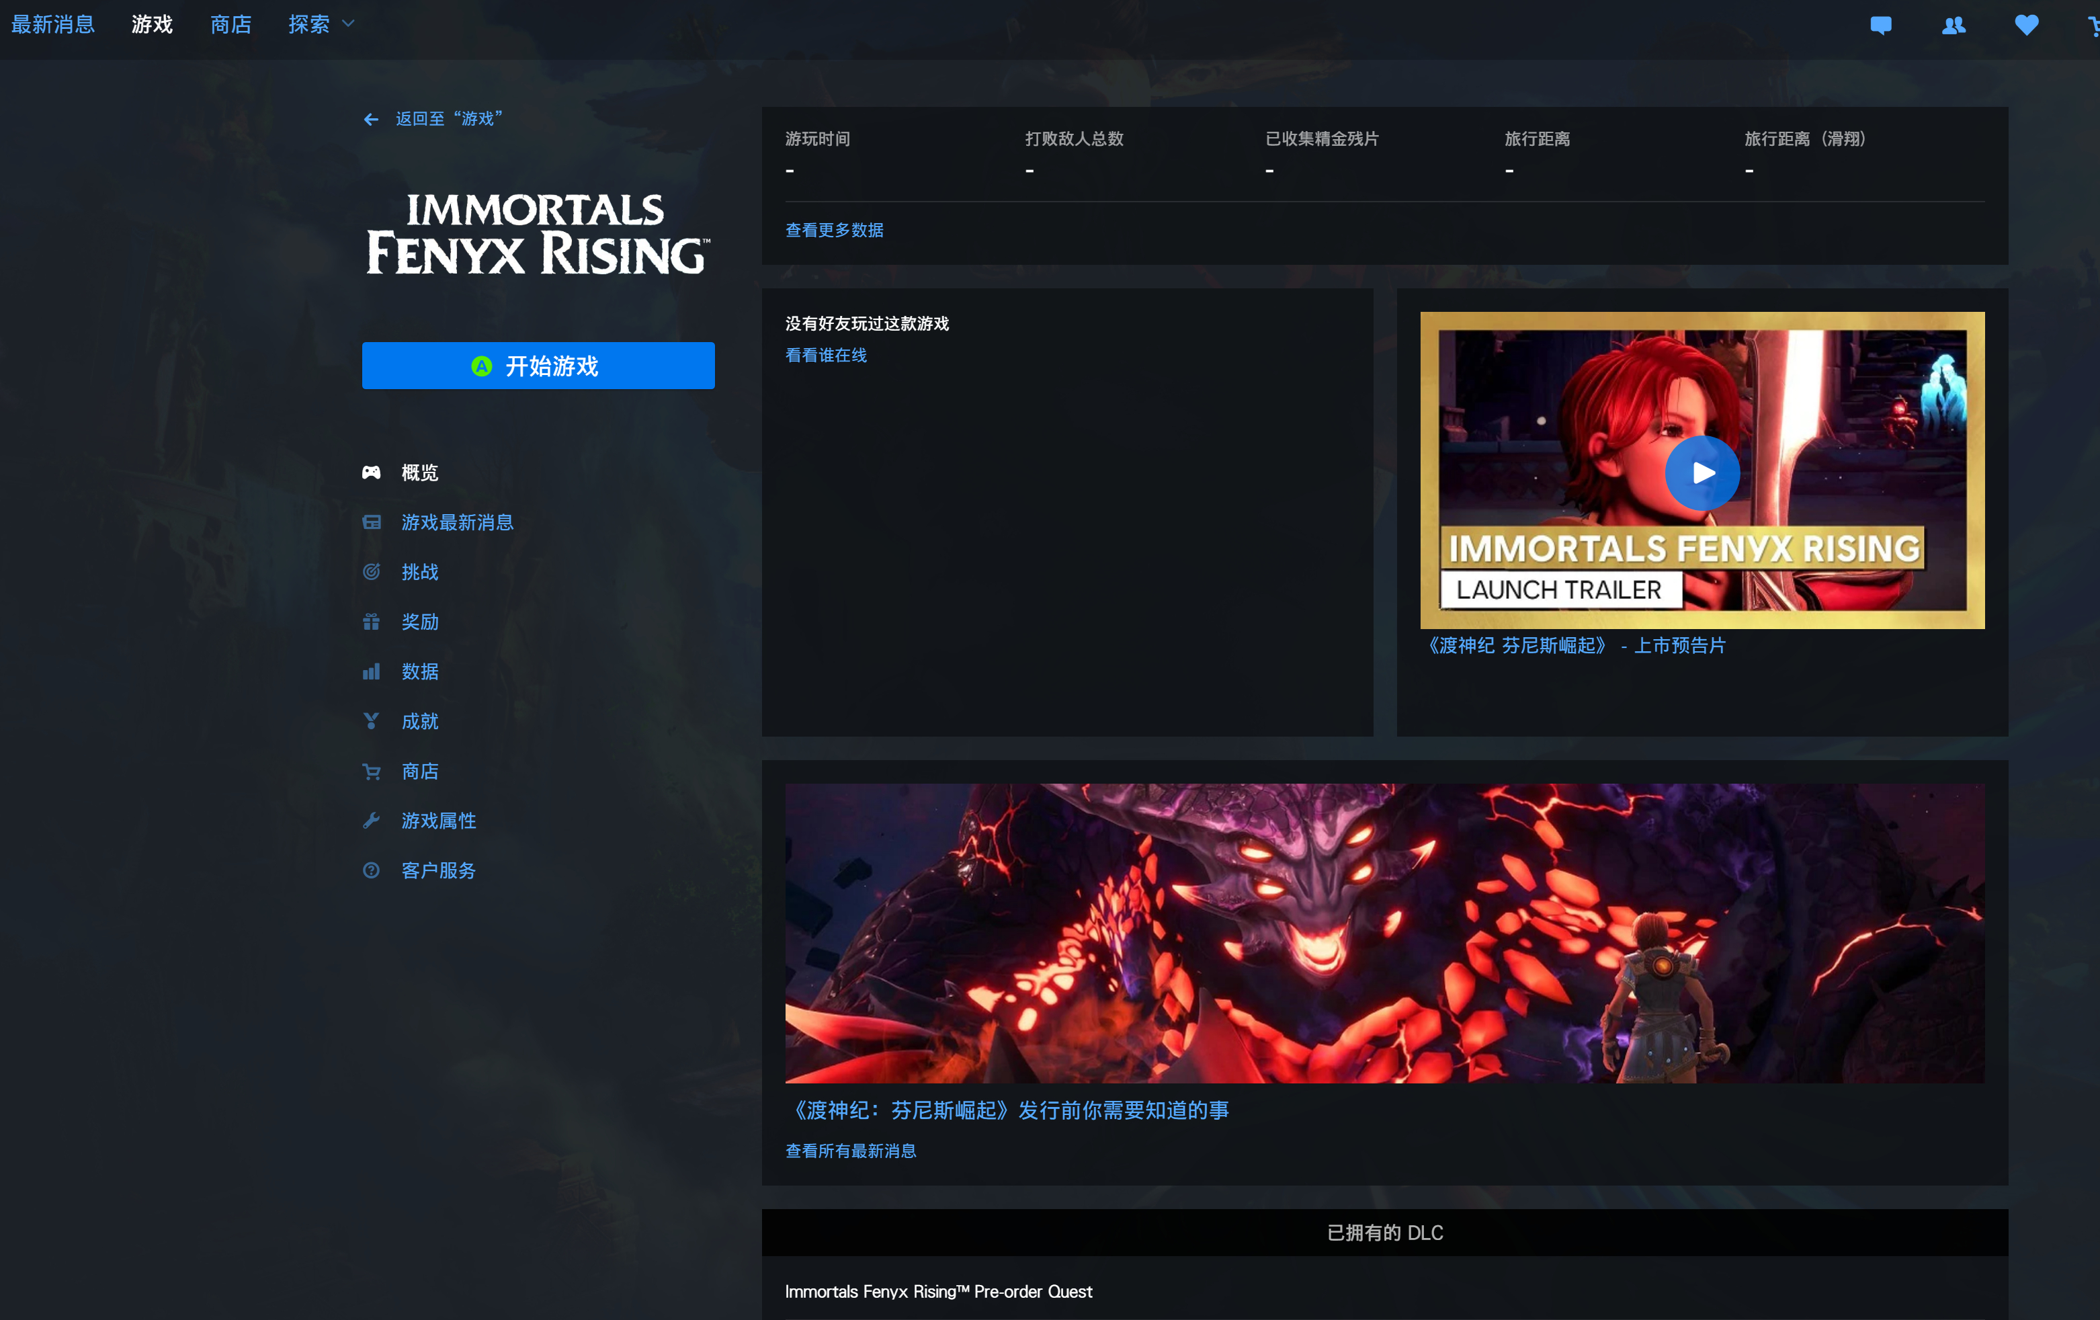
Task: Open 商店 in top navigation
Action: click(x=230, y=24)
